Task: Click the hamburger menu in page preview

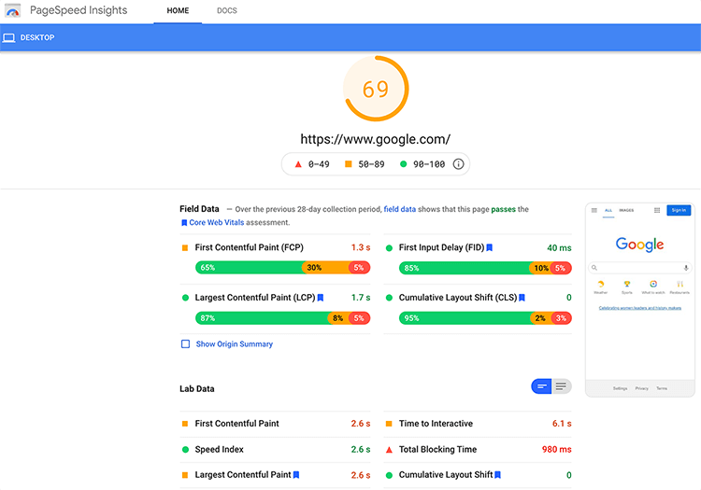Action: click(594, 210)
